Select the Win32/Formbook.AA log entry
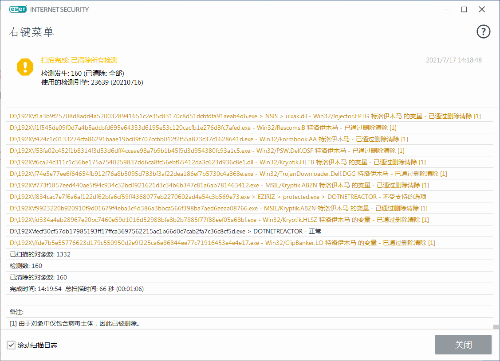This screenshot has height=361, width=500. [x=250, y=139]
